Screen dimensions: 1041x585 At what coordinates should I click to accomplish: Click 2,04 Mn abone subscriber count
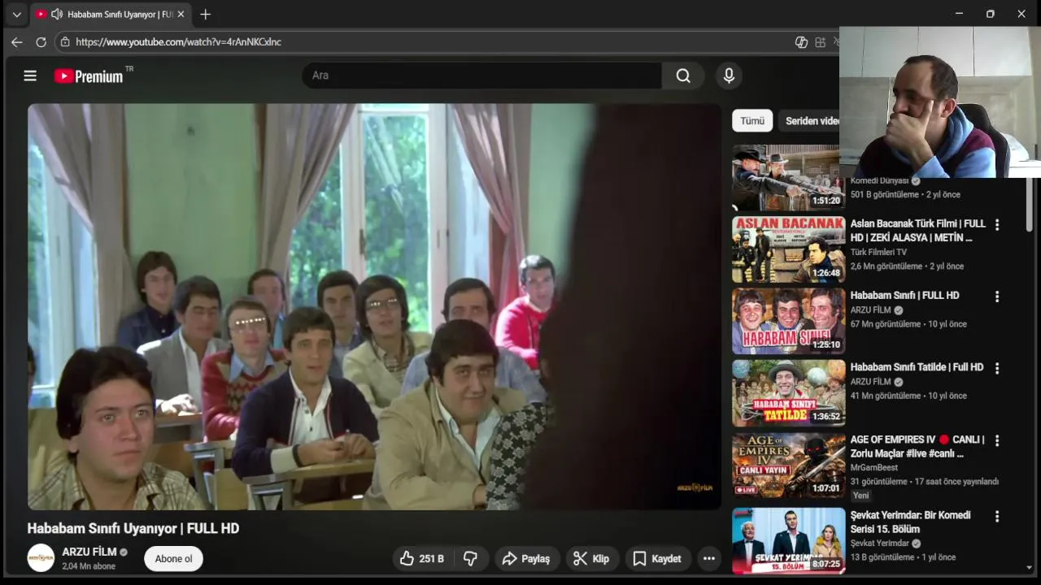pos(89,566)
